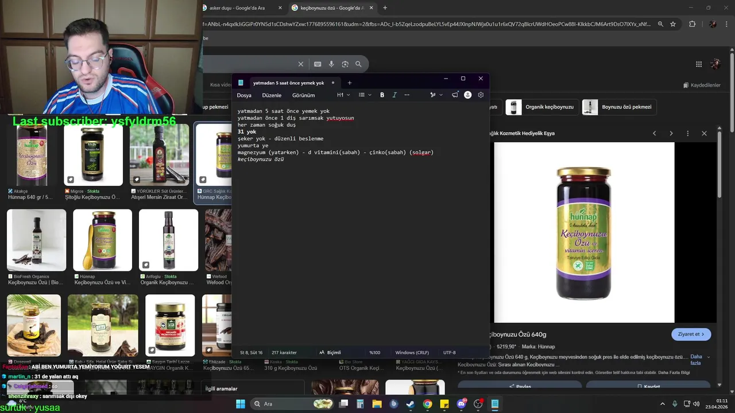
Task: Expand the AI rewrite dropdown arrow
Action: [441, 95]
